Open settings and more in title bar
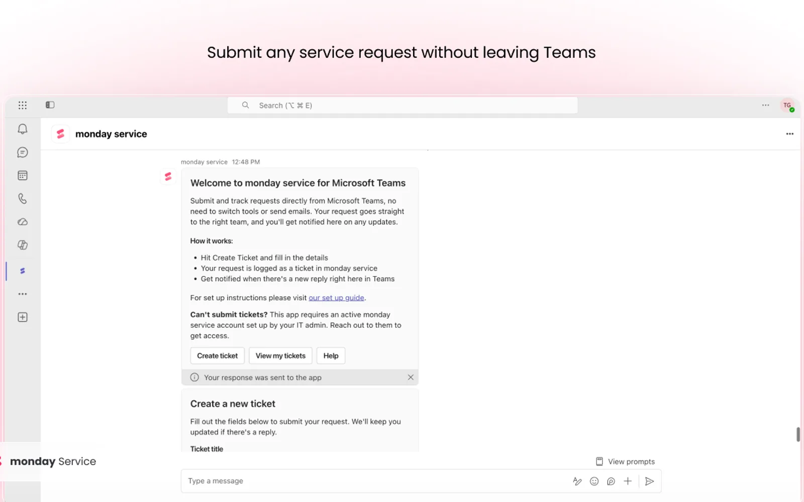This screenshot has width=804, height=502. (765, 105)
